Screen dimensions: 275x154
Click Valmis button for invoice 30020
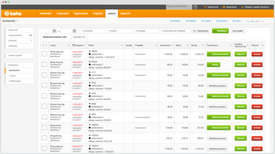(214, 65)
